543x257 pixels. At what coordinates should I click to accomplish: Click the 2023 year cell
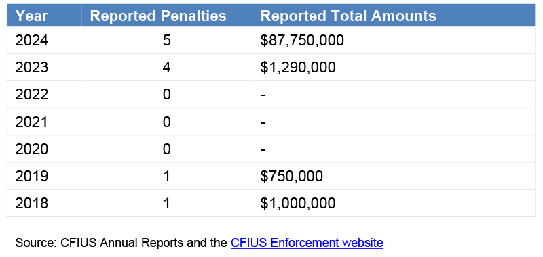(x=44, y=67)
